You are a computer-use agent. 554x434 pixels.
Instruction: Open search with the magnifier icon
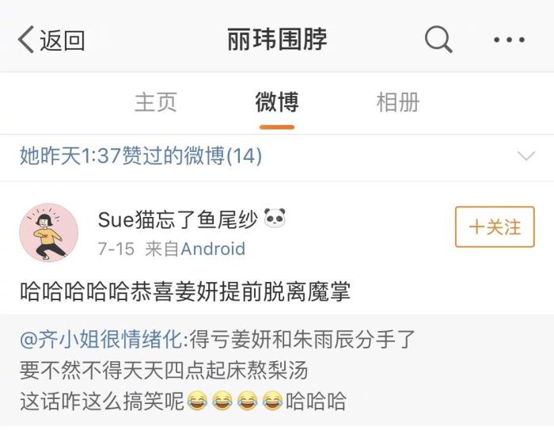(438, 40)
